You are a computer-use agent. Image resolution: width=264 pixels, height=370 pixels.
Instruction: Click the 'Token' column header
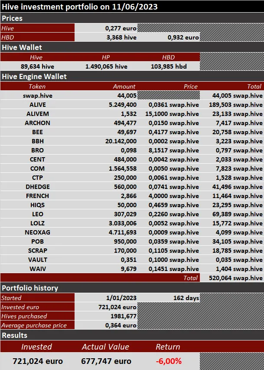37,86
